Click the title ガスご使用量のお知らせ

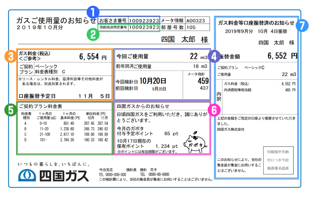click(57, 21)
